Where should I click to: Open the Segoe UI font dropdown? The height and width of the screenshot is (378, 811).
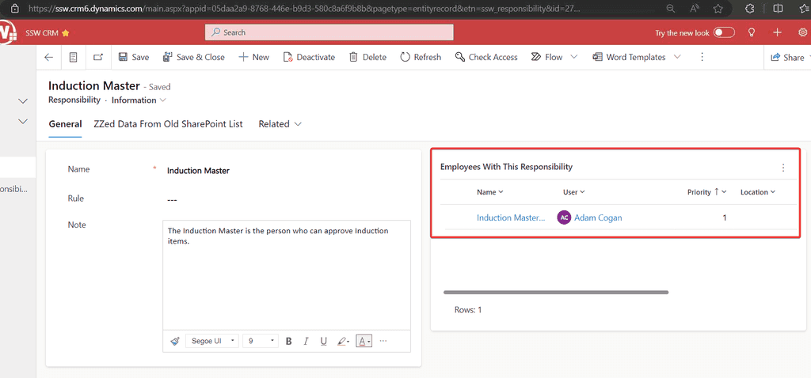point(212,341)
